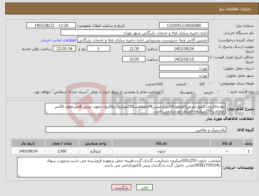Click the استان محل تحویل label
This screenshot has width=259, height=196.
239,68
